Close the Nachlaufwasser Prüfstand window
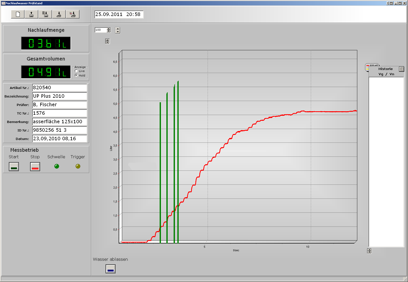 tap(404, 3)
